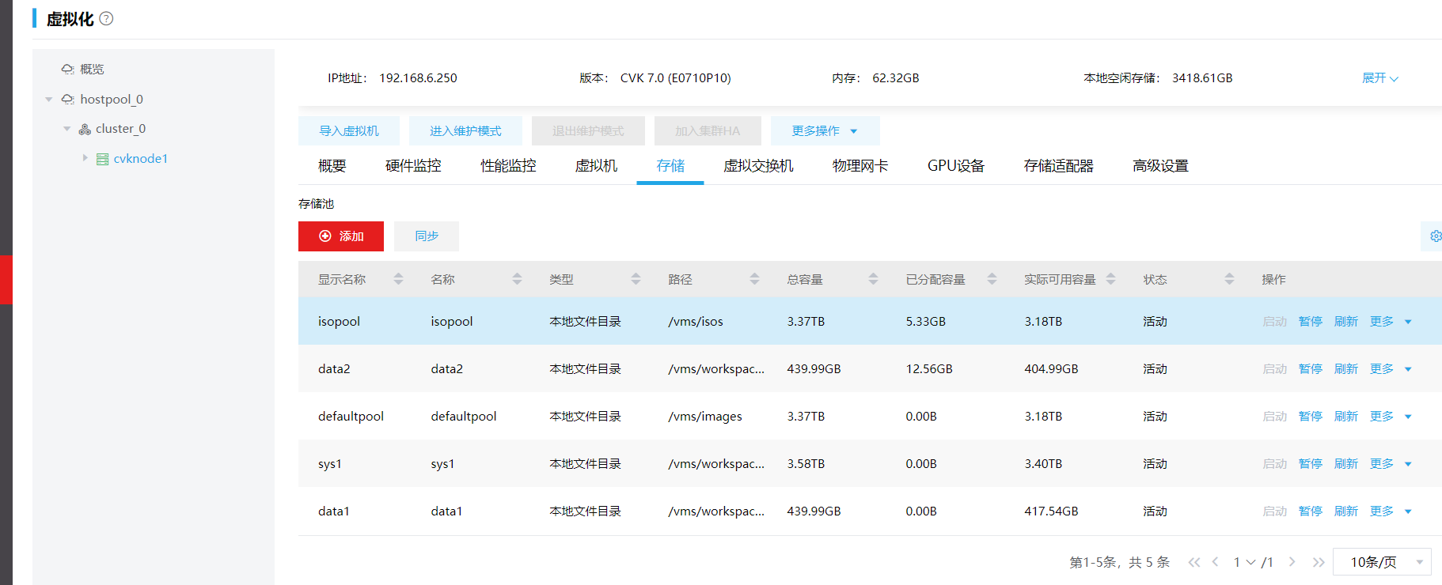Refresh the sys1 storage pool

[1346, 464]
